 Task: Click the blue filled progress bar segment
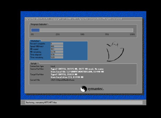click(35, 30)
